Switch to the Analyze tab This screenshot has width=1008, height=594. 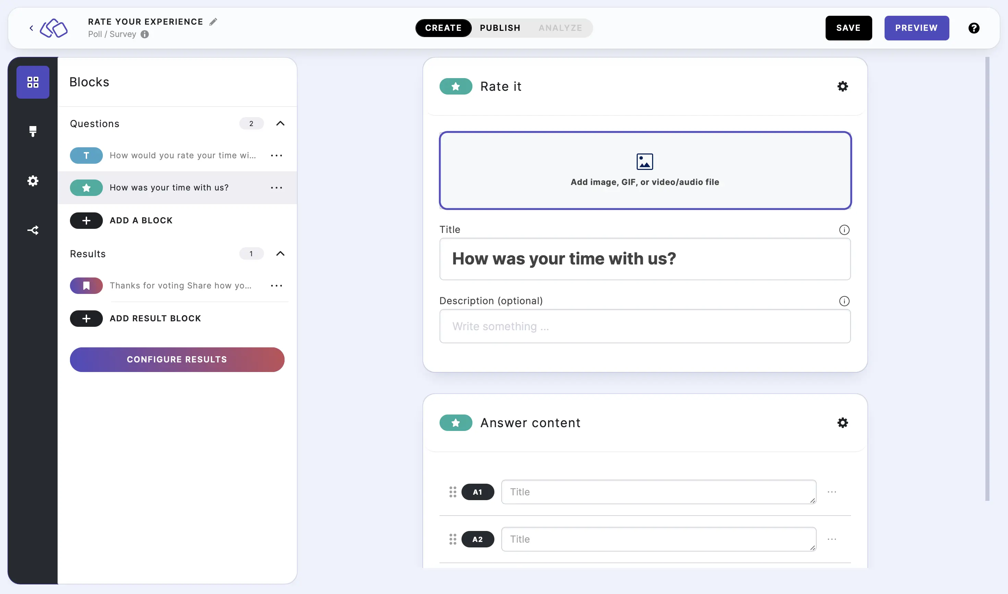click(560, 28)
